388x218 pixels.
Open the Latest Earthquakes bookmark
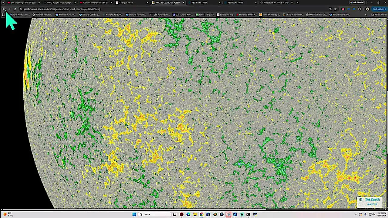pyautogui.click(x=205, y=15)
